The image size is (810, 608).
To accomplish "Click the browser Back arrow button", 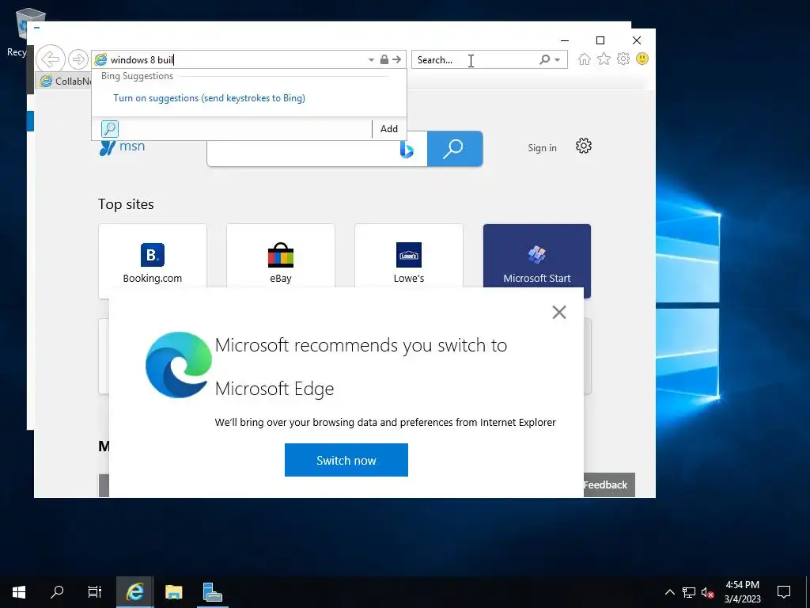I will point(51,59).
